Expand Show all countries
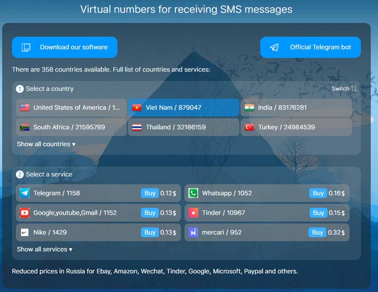This screenshot has height=292, width=378. [46, 144]
